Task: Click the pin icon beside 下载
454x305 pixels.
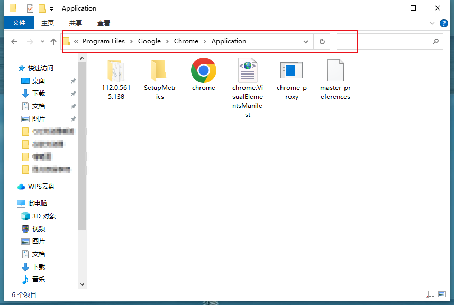Action: click(x=73, y=94)
